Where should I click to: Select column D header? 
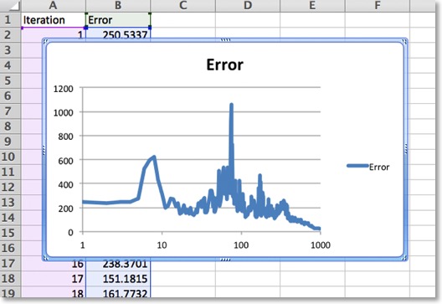coord(248,6)
